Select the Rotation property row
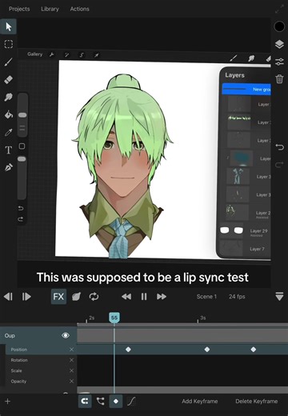Viewport: 288px width, 416px height. coord(41,360)
